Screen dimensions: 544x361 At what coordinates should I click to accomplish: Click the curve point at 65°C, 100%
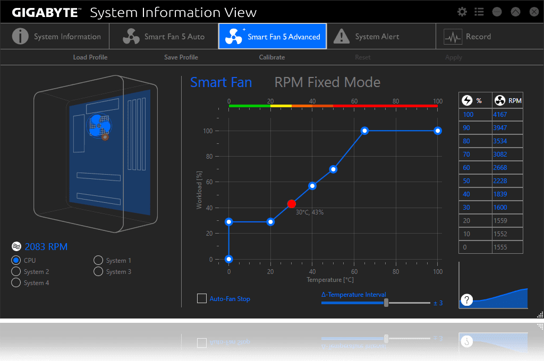[364, 131]
